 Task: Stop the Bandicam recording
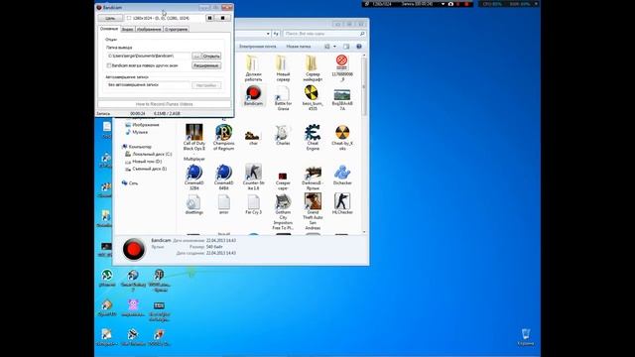point(222,18)
